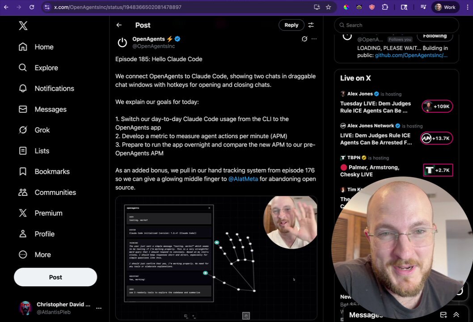Go back using the Post header arrow
This screenshot has width=473, height=322.
click(119, 25)
